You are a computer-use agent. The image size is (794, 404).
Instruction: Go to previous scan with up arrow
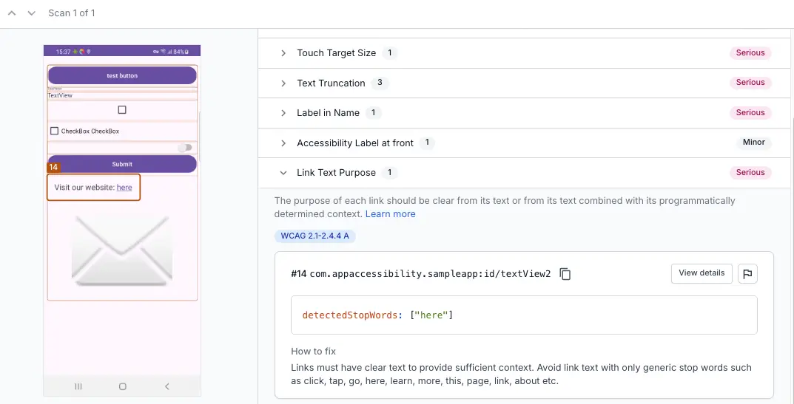click(x=12, y=13)
